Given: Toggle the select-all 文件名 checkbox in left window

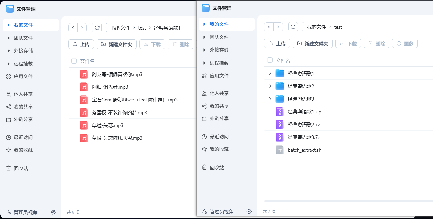Looking at the screenshot, I should 74,61.
